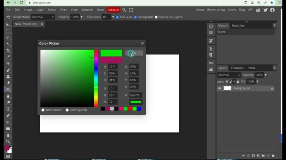Open the Twitter link icon

coord(265,10)
